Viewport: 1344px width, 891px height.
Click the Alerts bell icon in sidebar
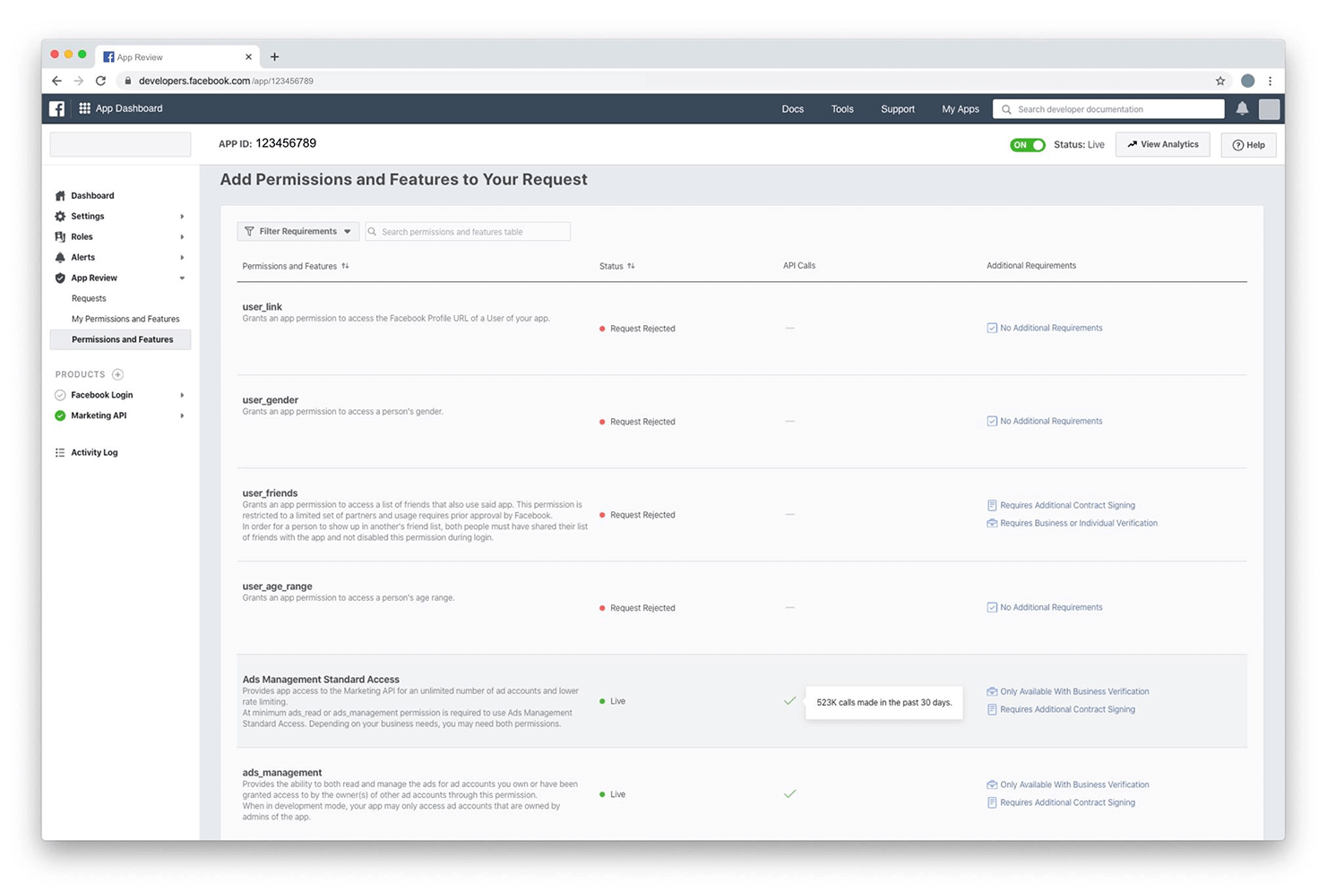(59, 257)
